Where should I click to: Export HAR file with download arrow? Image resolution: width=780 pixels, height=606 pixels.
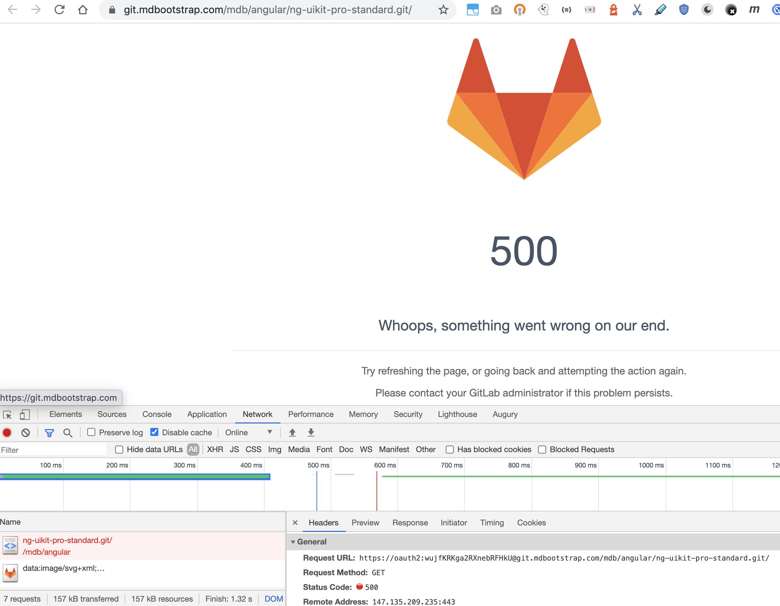pos(311,433)
